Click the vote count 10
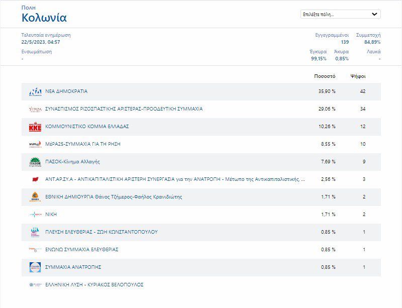 coord(363,144)
